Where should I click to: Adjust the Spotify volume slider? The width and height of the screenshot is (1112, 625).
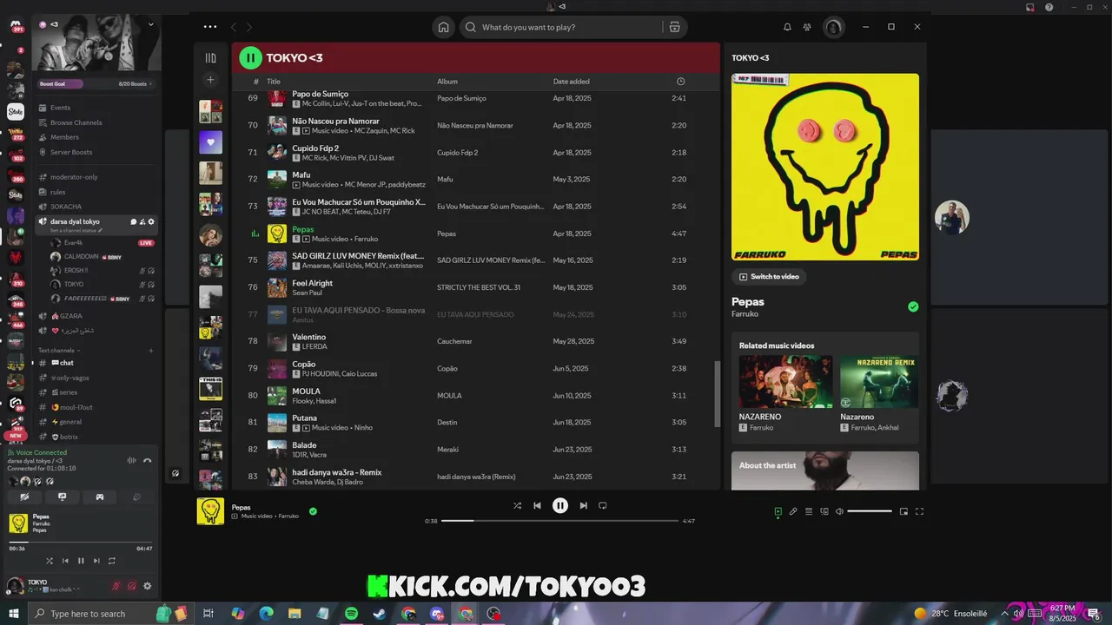coord(870,511)
